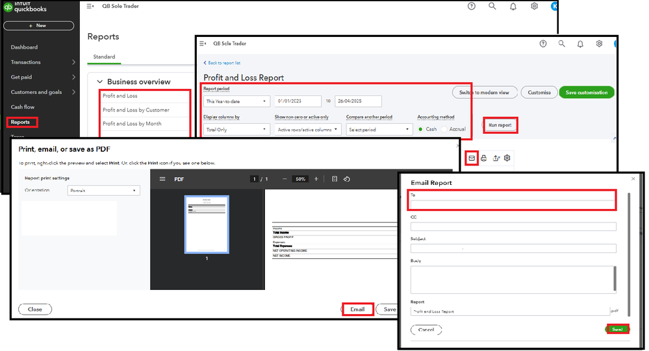This screenshot has height=351, width=649.
Task: Open the Profit and Loss report
Action: point(120,95)
